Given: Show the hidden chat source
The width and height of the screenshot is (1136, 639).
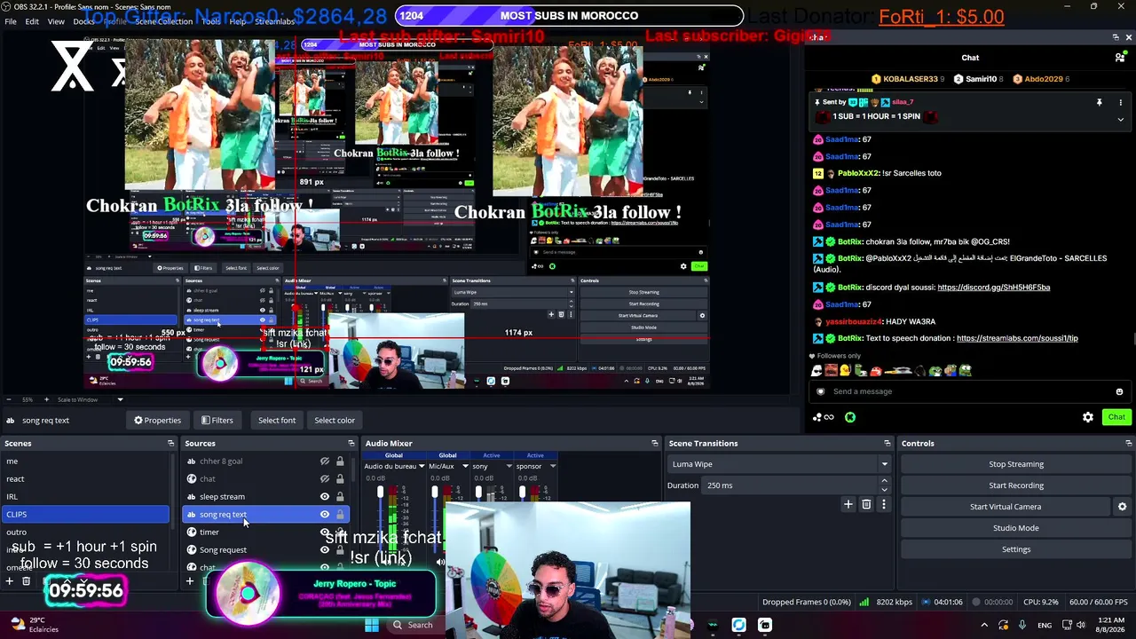Looking at the screenshot, I should click(x=325, y=479).
